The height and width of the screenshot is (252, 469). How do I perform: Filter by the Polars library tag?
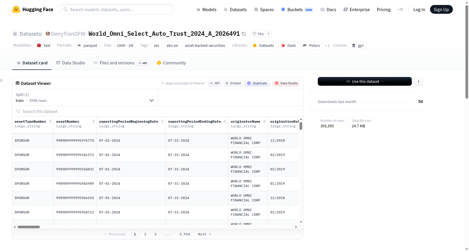pyautogui.click(x=311, y=45)
